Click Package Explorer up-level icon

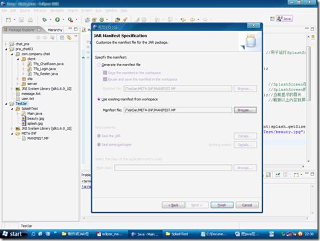(x=52, y=37)
